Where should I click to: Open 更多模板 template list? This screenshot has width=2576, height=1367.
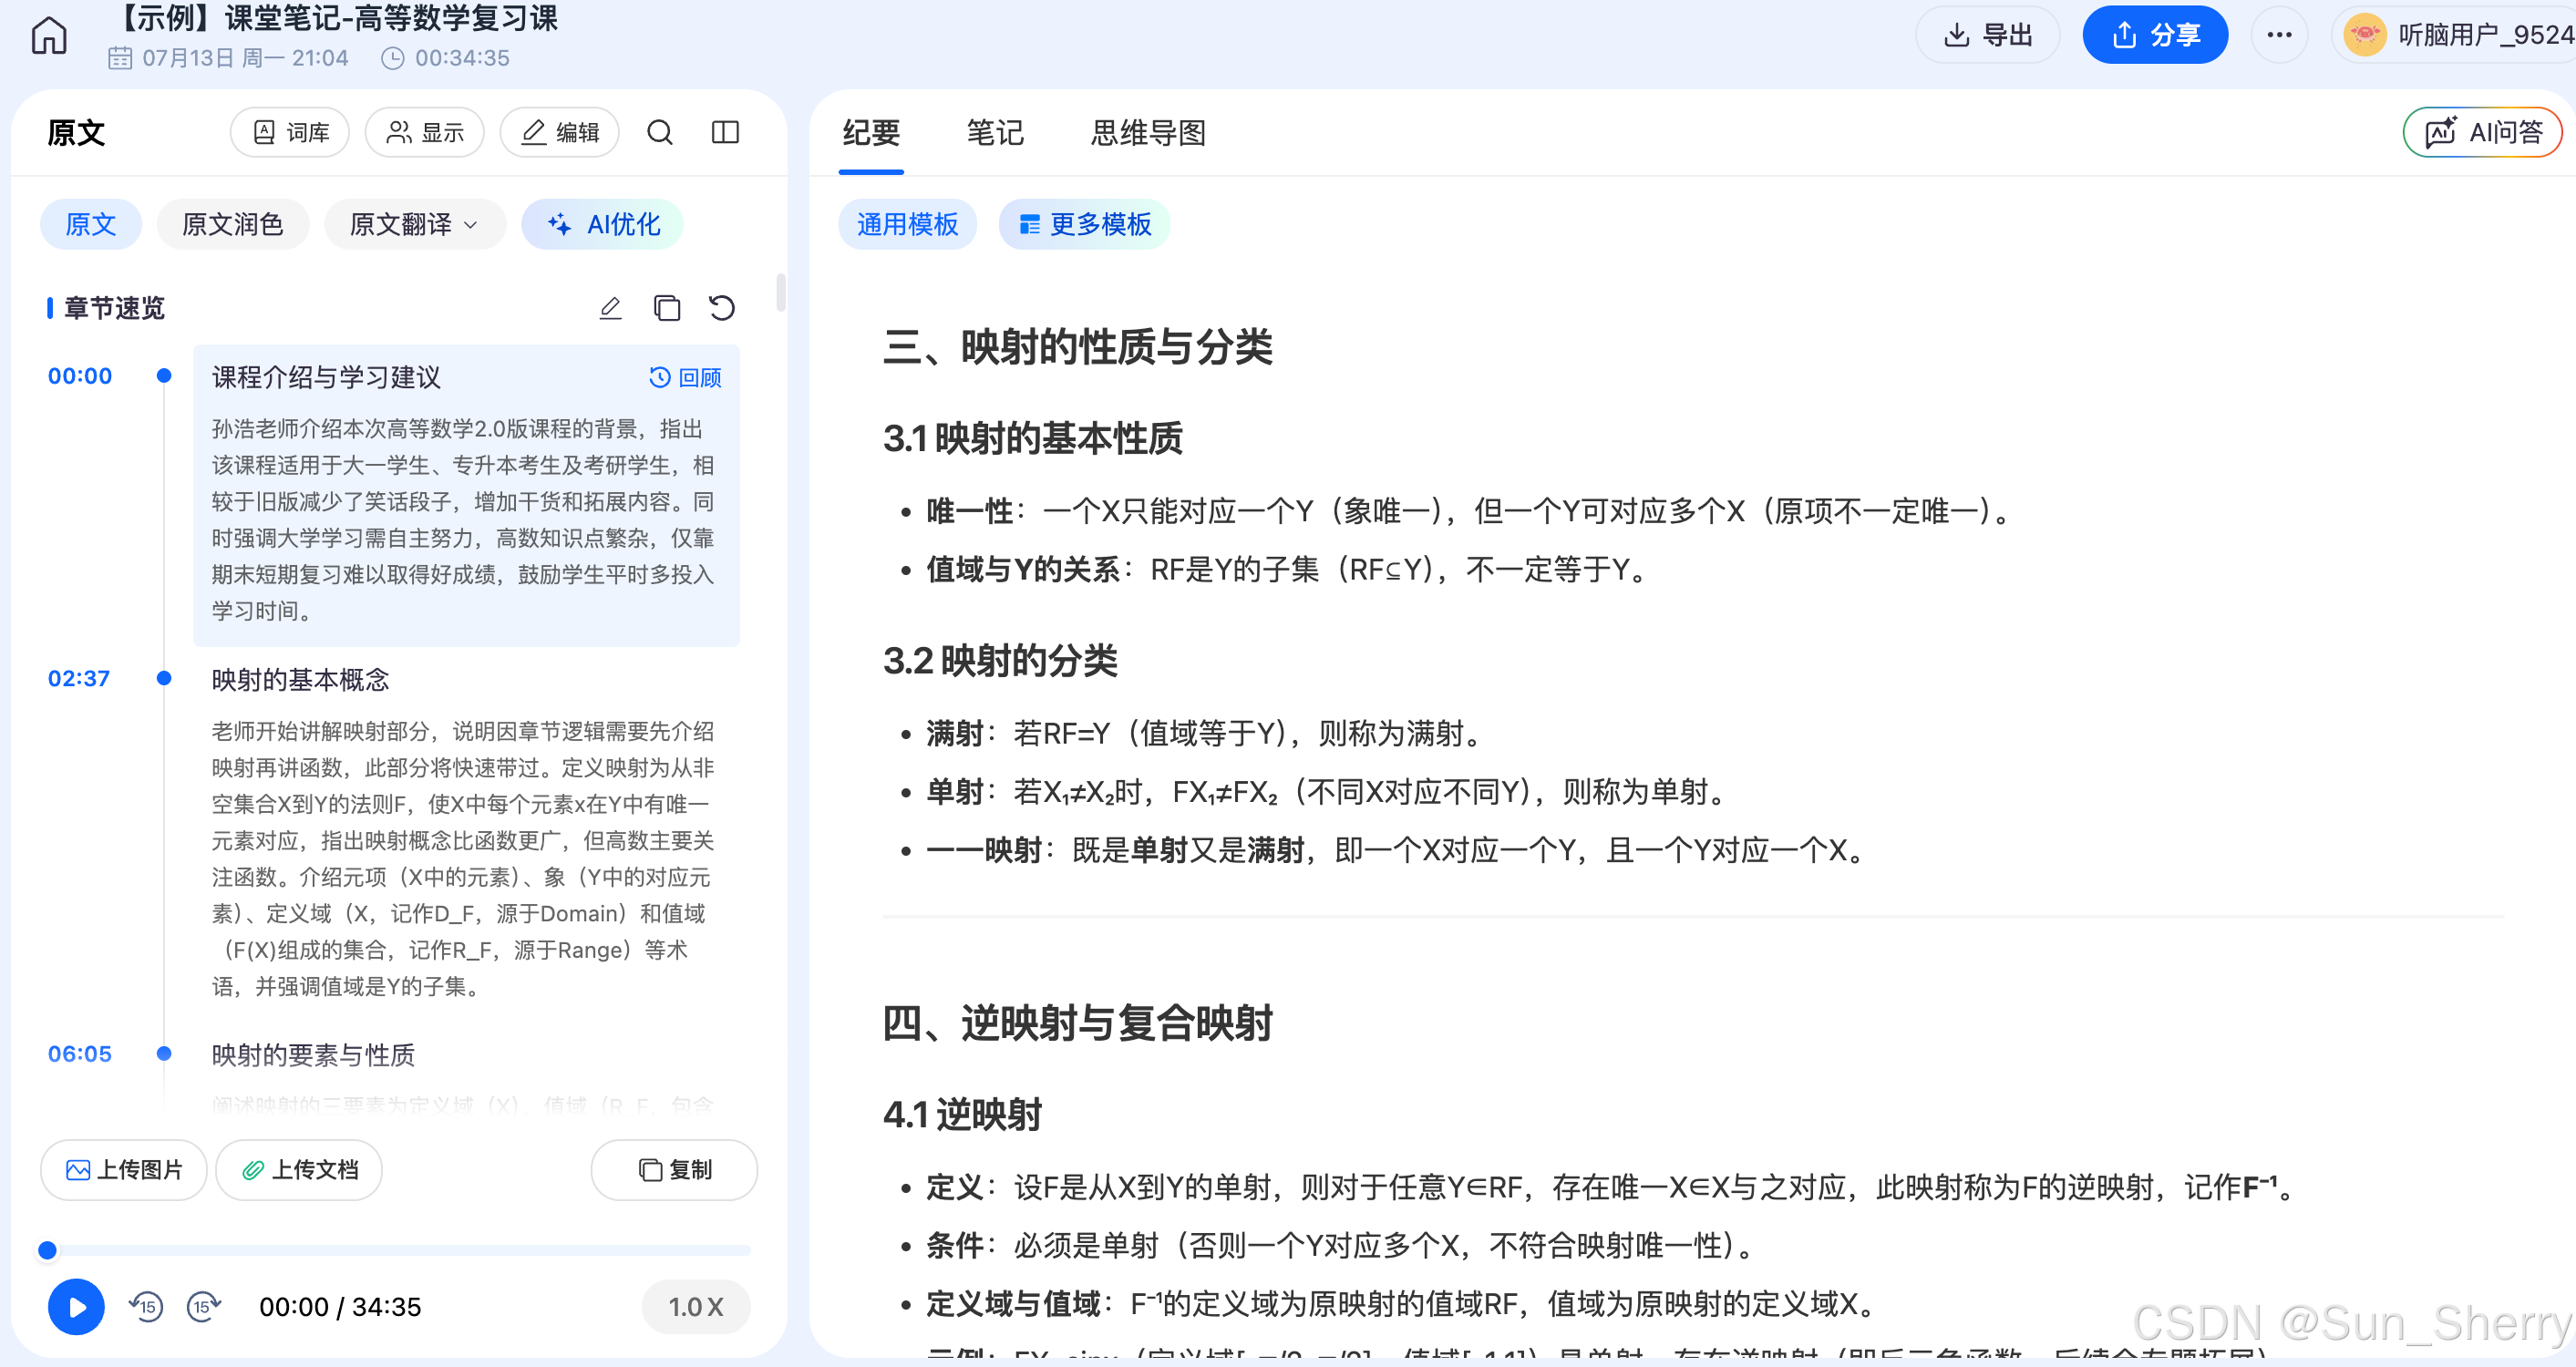click(1085, 224)
